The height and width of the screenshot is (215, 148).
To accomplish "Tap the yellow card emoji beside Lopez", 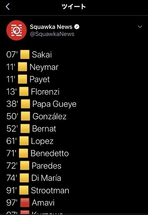I will click(24, 141).
